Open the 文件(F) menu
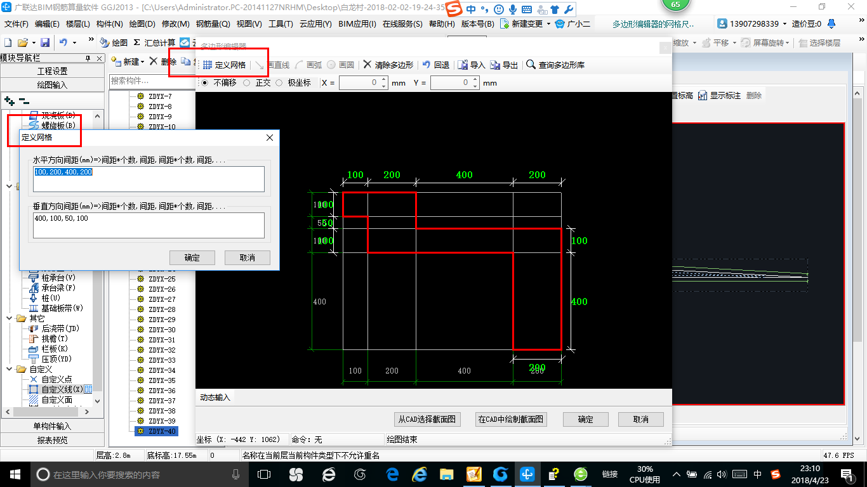Screen dimensions: 867x487 (17, 24)
